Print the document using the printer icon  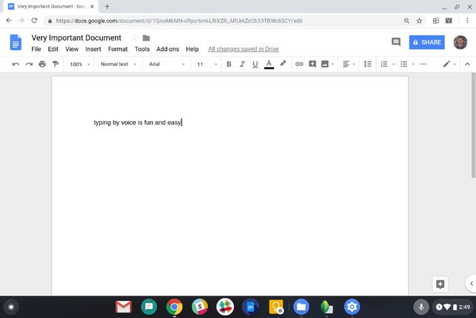[42, 64]
